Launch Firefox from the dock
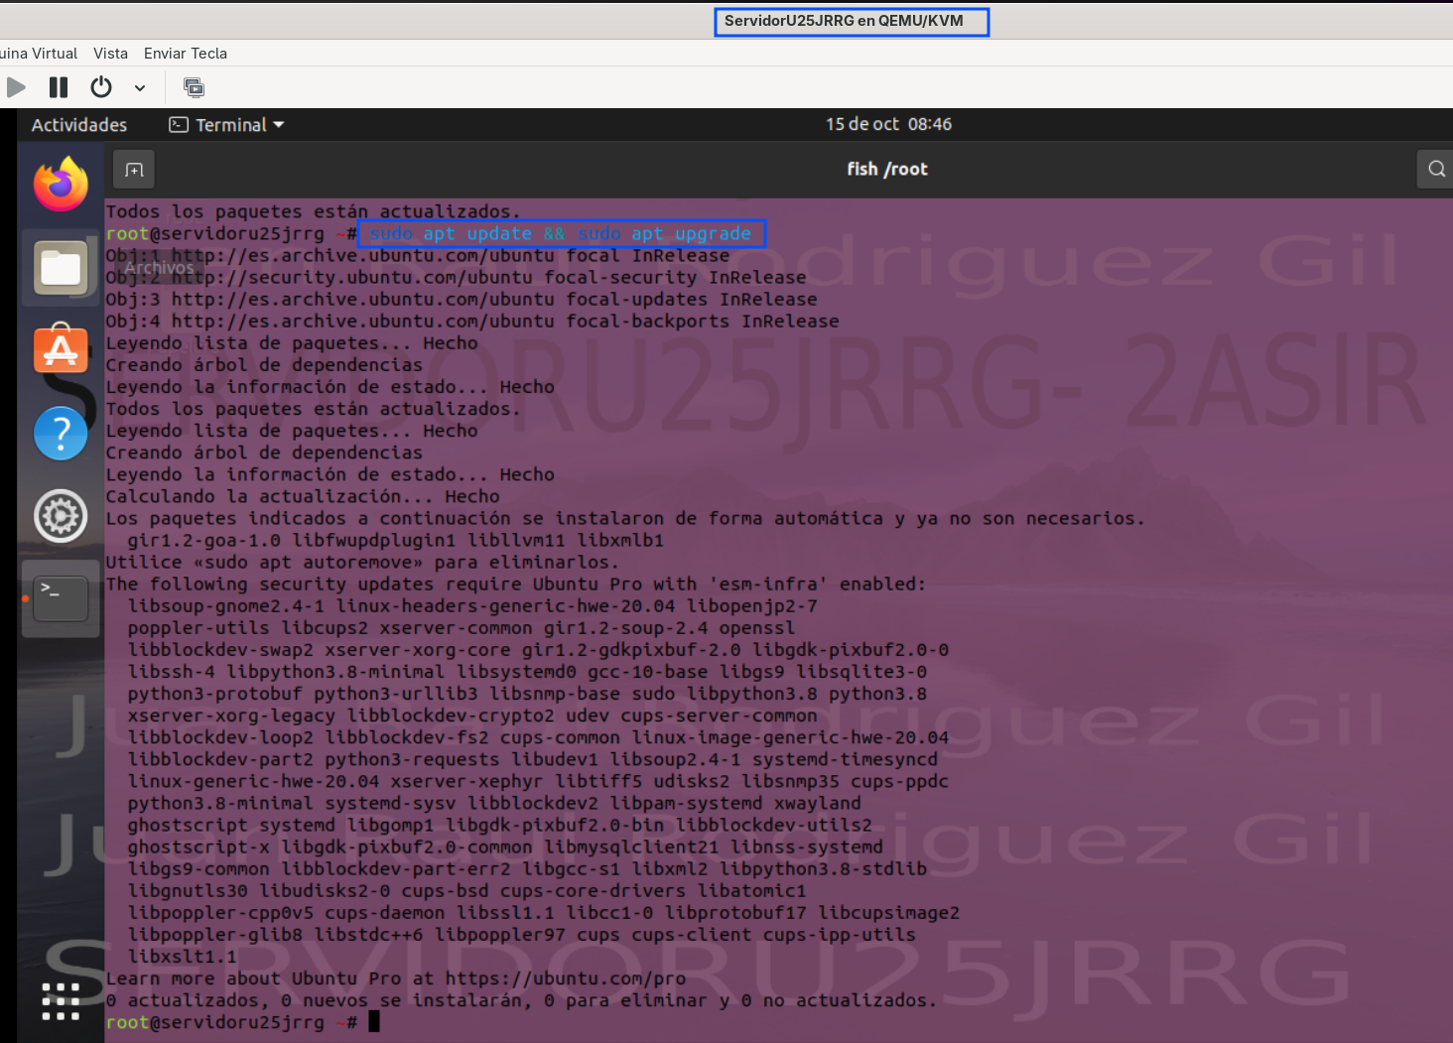The width and height of the screenshot is (1453, 1043). click(61, 185)
